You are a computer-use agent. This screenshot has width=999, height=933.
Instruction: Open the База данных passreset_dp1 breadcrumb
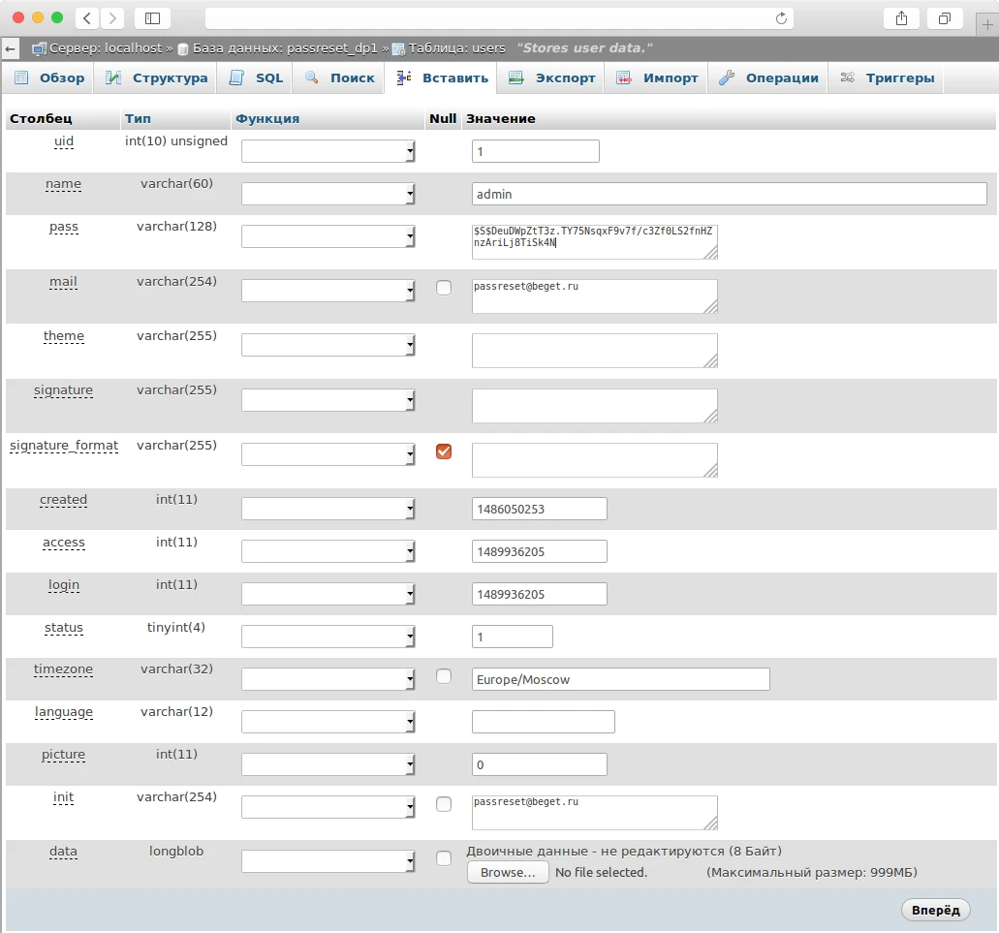pyautogui.click(x=284, y=47)
